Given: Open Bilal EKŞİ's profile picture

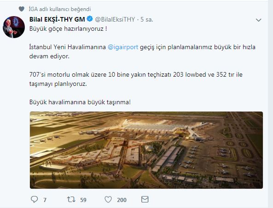Looking at the screenshot, I should coord(14,27).
